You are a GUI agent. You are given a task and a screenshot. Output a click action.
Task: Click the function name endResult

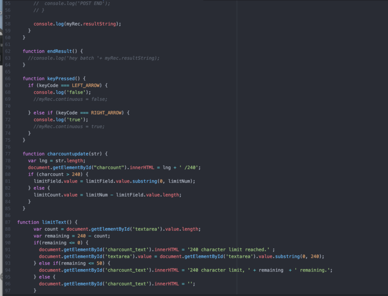click(x=59, y=51)
